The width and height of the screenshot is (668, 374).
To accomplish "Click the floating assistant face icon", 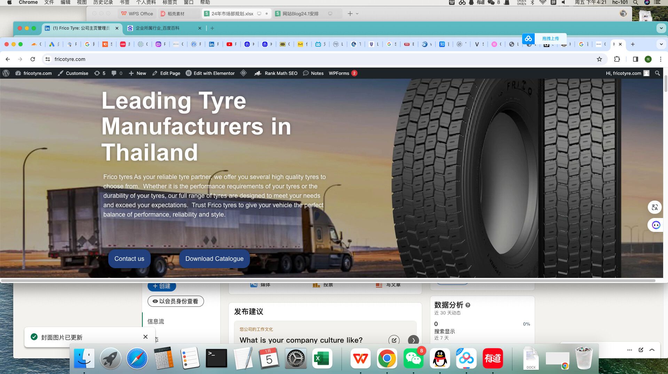I will [656, 225].
